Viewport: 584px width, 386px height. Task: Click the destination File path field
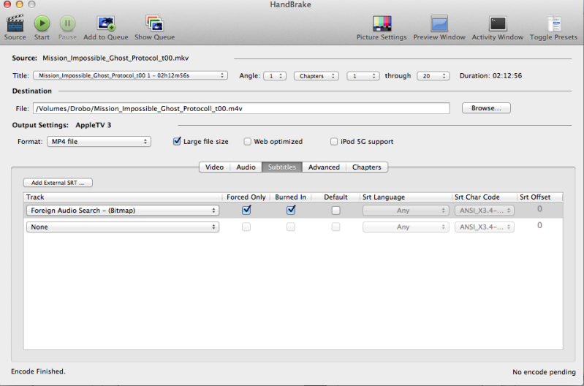(241, 108)
